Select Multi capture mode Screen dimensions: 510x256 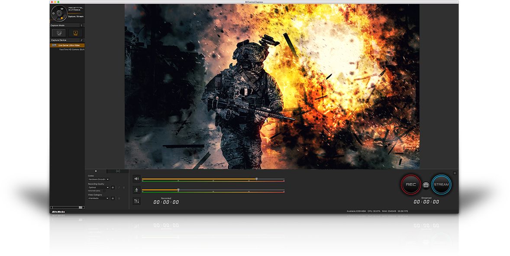pyautogui.click(x=59, y=32)
